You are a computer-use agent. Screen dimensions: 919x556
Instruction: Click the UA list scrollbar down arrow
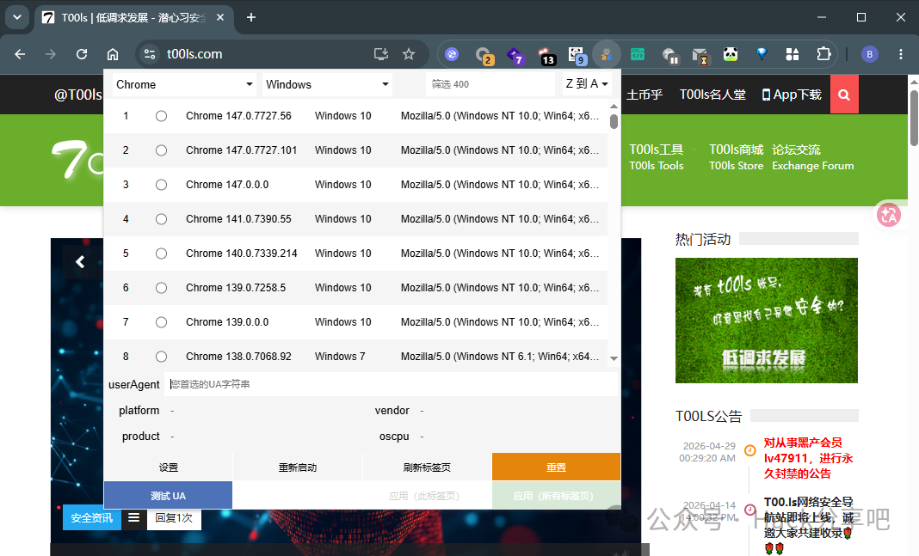tap(614, 358)
